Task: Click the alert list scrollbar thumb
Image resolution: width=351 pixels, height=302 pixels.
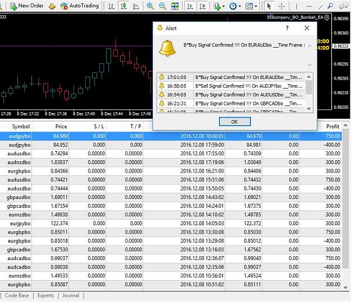Action: coord(309,87)
